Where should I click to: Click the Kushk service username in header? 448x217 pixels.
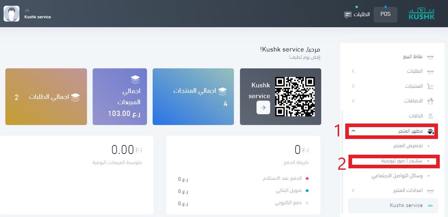point(38,17)
